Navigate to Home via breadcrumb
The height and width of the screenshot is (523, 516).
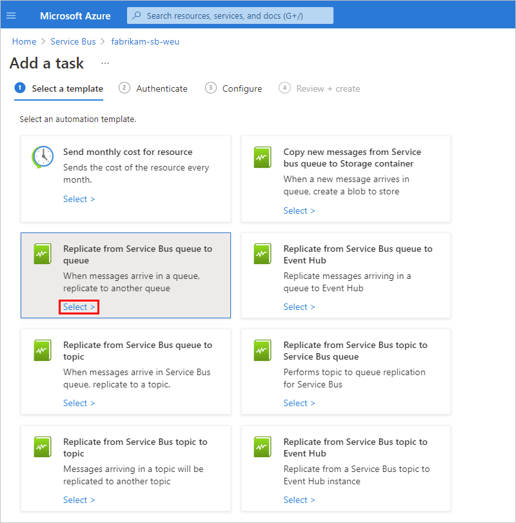(x=24, y=41)
